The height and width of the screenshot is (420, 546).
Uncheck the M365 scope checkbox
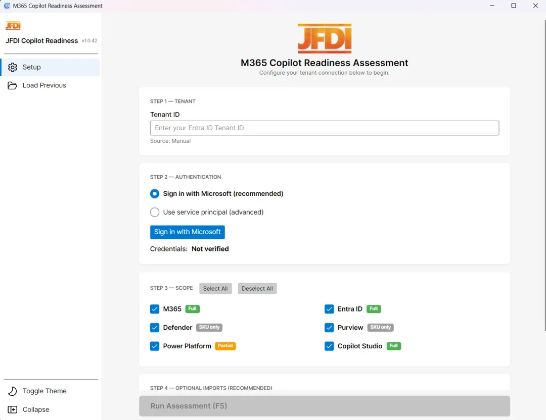click(155, 309)
